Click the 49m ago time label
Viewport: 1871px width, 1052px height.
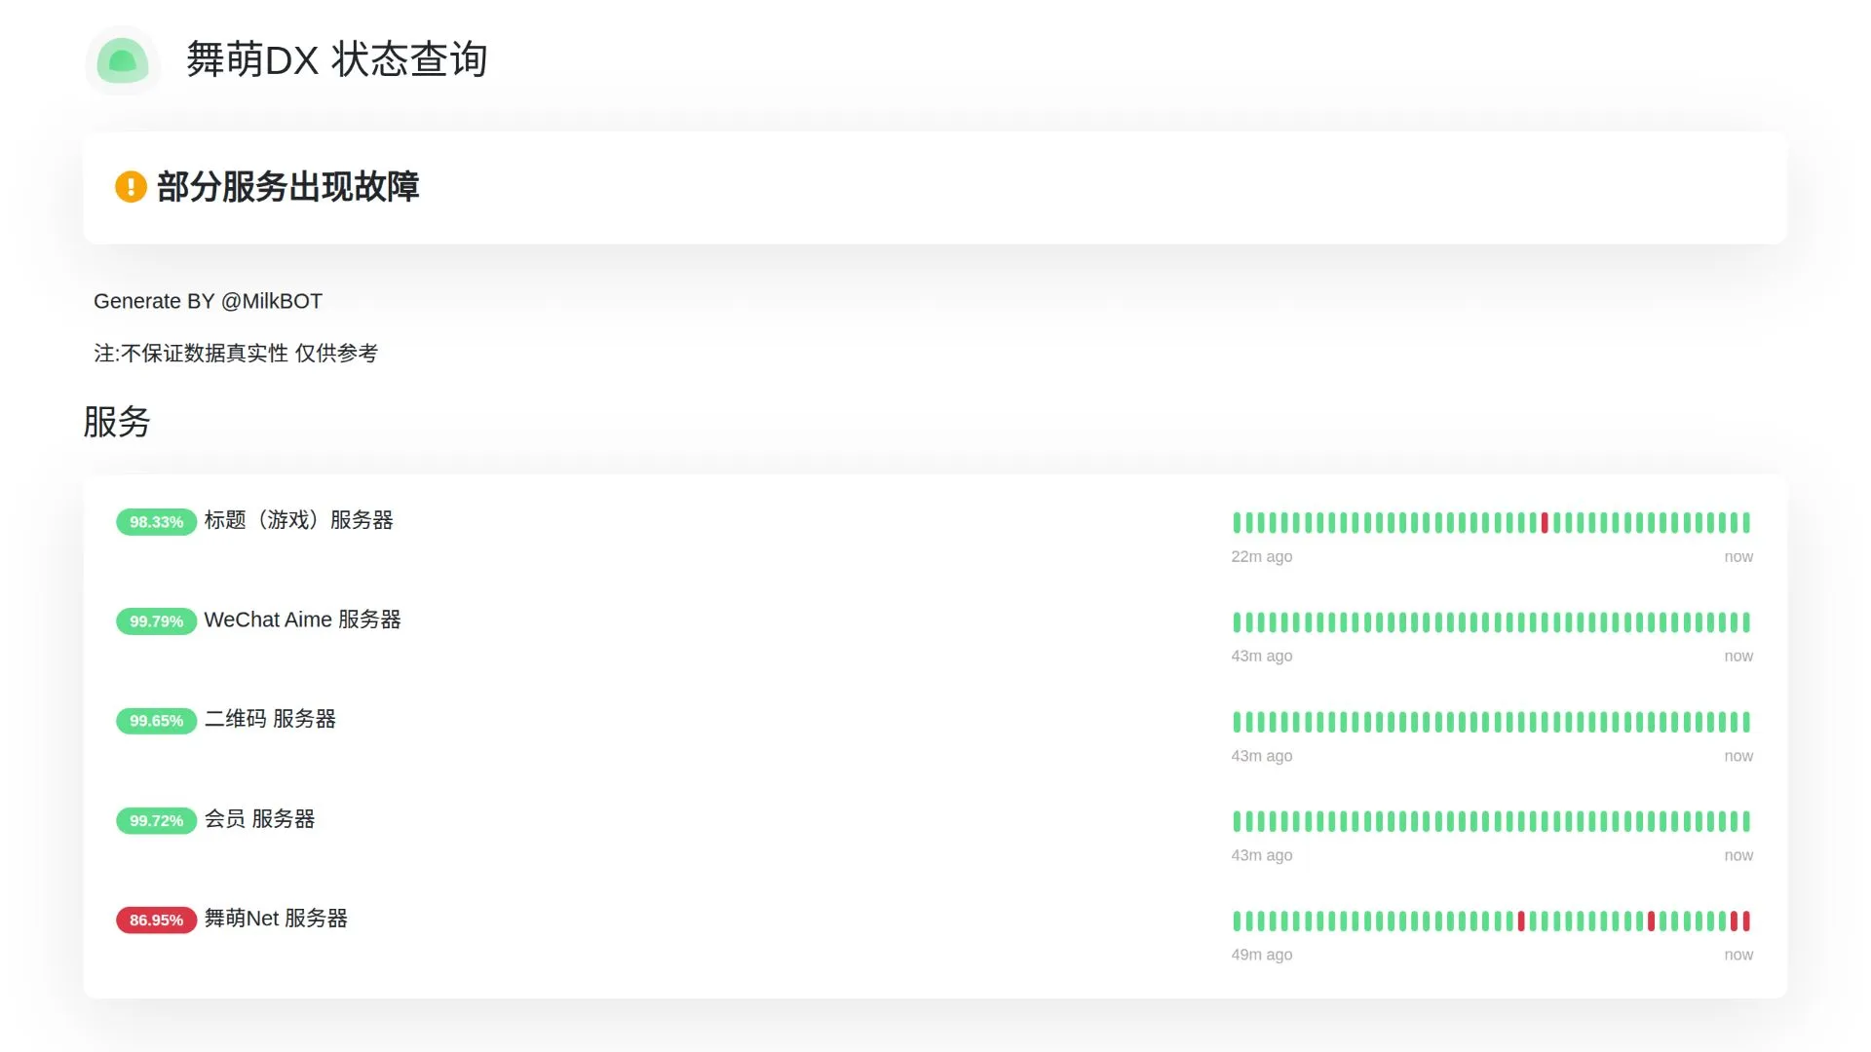pos(1261,955)
